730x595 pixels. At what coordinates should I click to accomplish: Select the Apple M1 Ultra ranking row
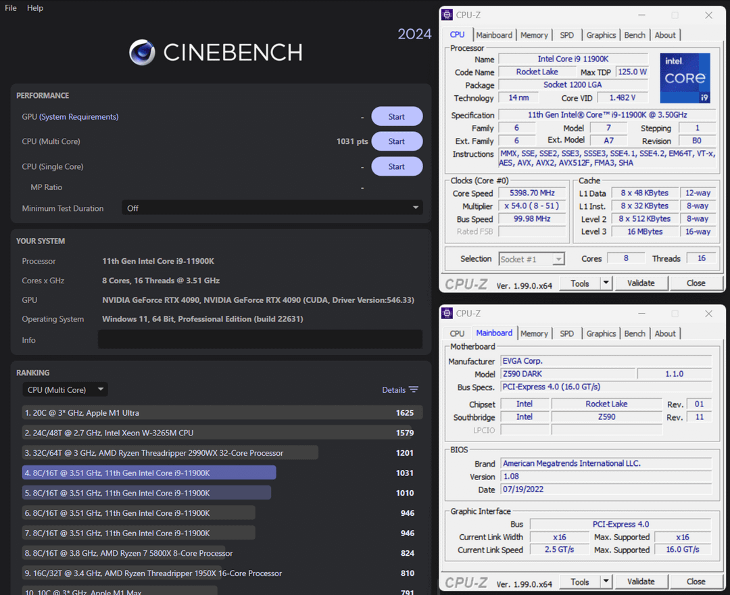[222, 413]
